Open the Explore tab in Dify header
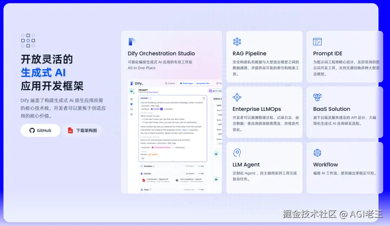The width and height of the screenshot is (390, 226). [x=170, y=83]
